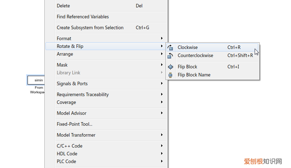
Task: Open the HDL Code submenu
Action: (x=67, y=154)
